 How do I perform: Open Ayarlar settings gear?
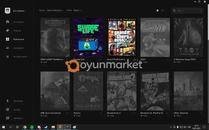[17, 109]
